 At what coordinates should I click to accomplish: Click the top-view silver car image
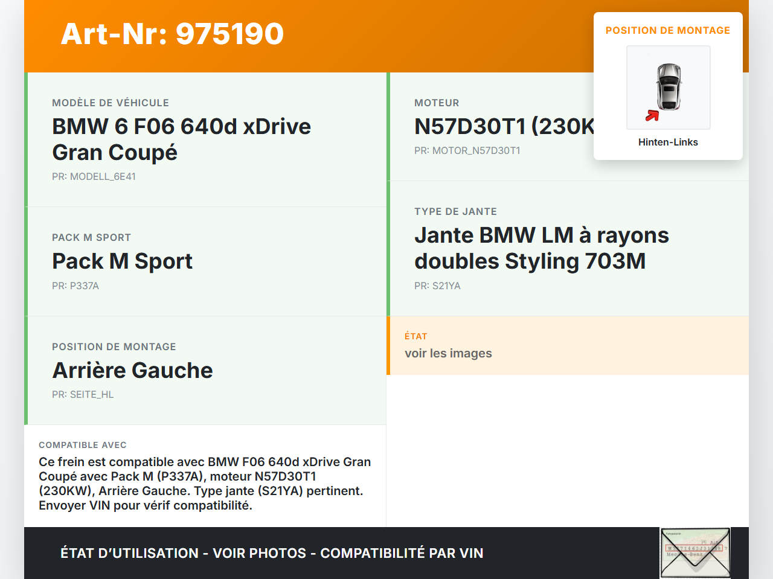pyautogui.click(x=669, y=86)
